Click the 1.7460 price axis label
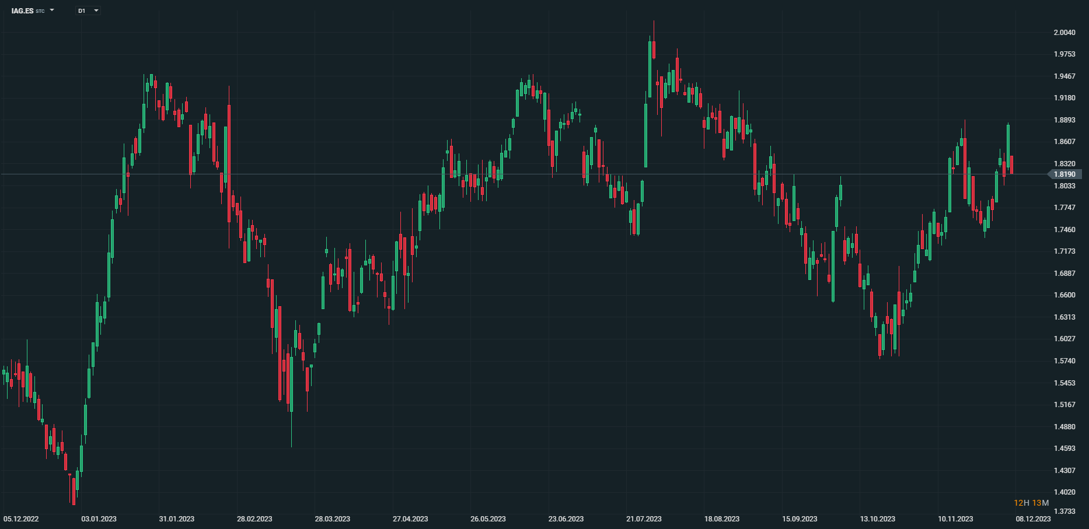 [1064, 230]
